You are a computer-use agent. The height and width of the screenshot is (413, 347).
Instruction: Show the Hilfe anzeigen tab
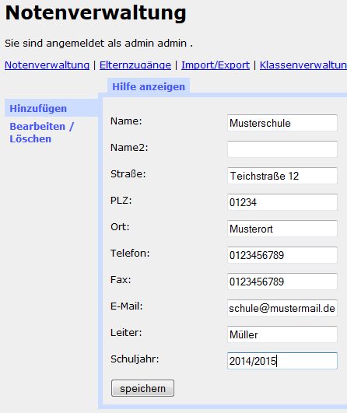coord(149,86)
